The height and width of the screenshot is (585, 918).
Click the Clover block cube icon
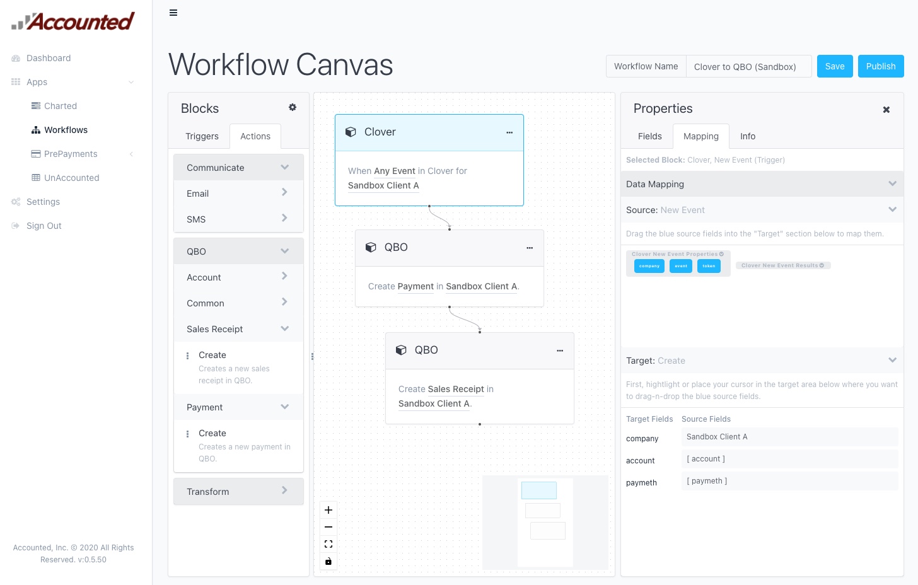pos(351,132)
